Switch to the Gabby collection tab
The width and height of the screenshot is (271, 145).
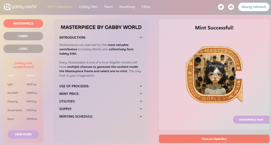[x=23, y=36]
